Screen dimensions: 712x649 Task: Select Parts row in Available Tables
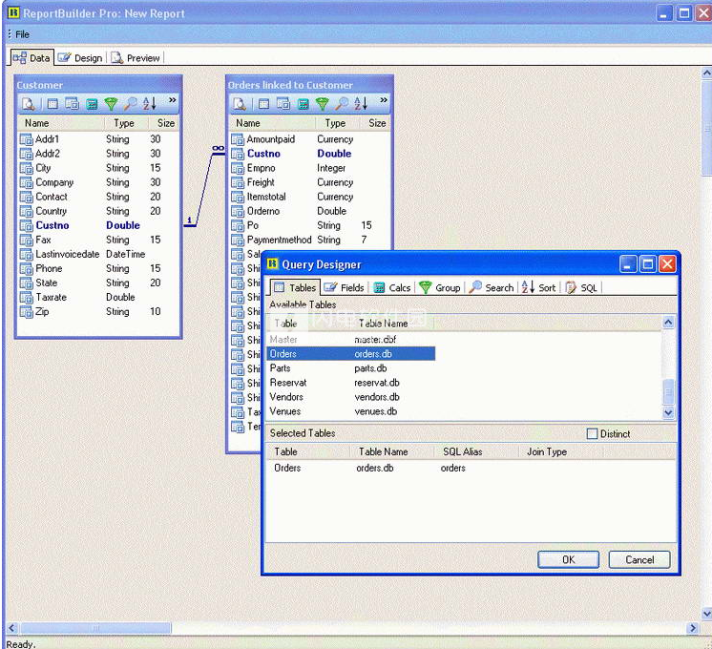[351, 368]
